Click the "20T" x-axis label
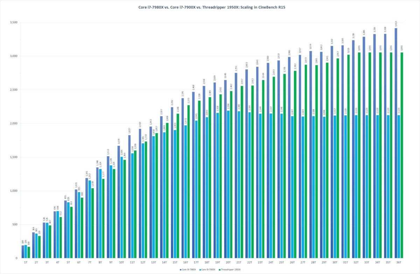Viewport: 420px width, 274px height. click(229, 262)
